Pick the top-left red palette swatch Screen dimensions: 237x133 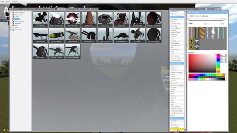[x=190, y=75]
